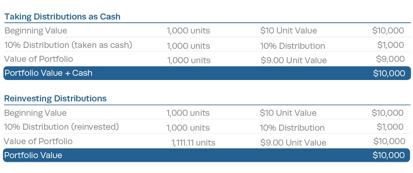Click the '$1,000' amount in the reinvested row
Image resolution: width=413 pixels, height=173 pixels.
(390, 127)
